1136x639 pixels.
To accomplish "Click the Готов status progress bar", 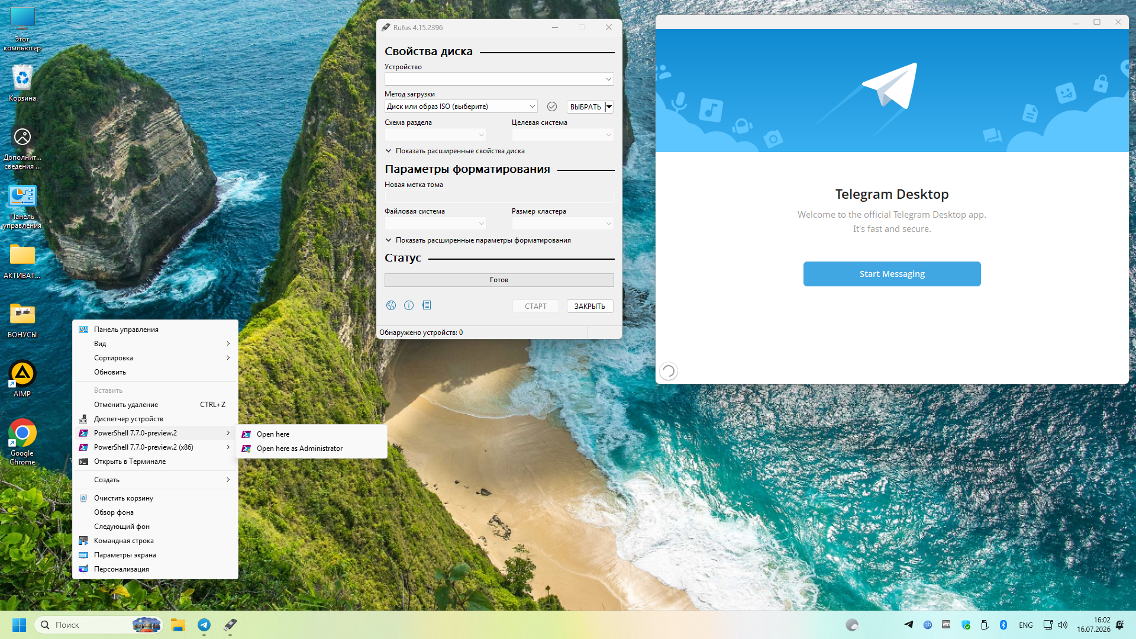I will tap(499, 280).
